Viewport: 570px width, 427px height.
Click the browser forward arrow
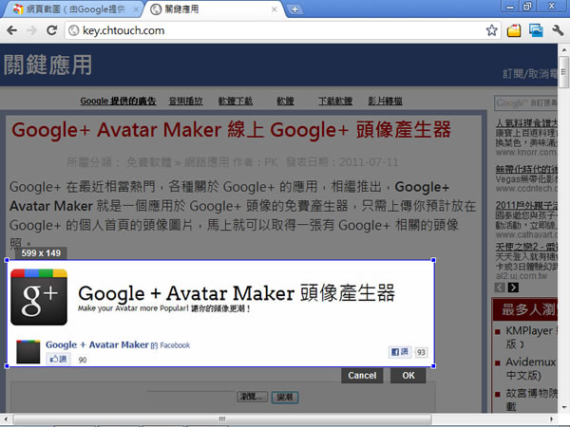(x=32, y=30)
